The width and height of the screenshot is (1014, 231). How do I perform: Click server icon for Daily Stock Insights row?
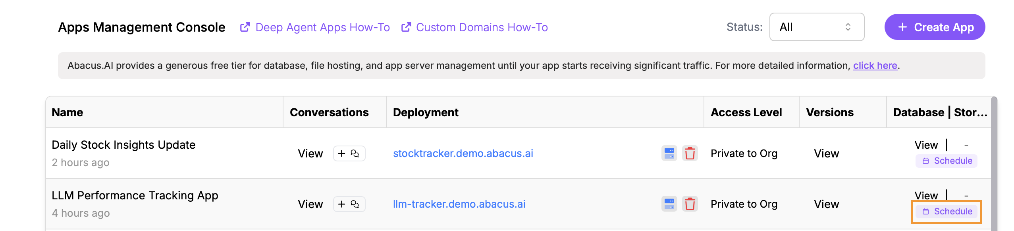click(669, 153)
